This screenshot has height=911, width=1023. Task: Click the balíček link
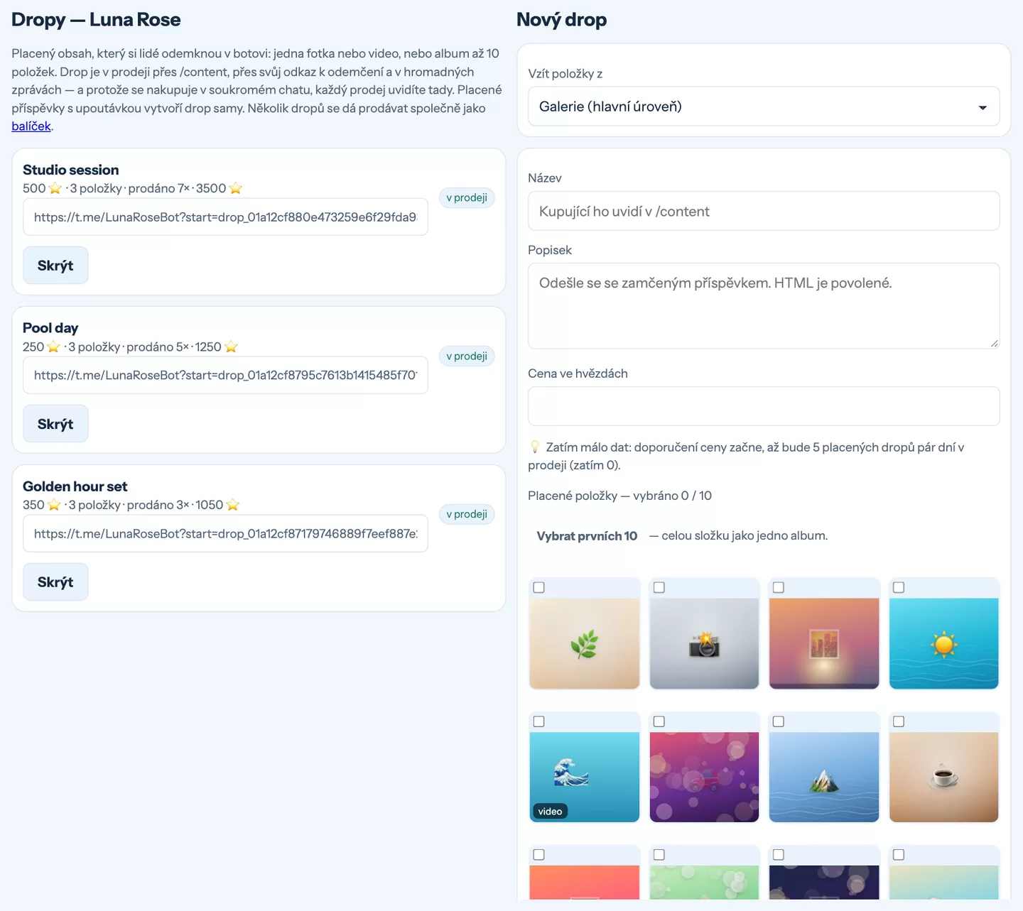(31, 126)
